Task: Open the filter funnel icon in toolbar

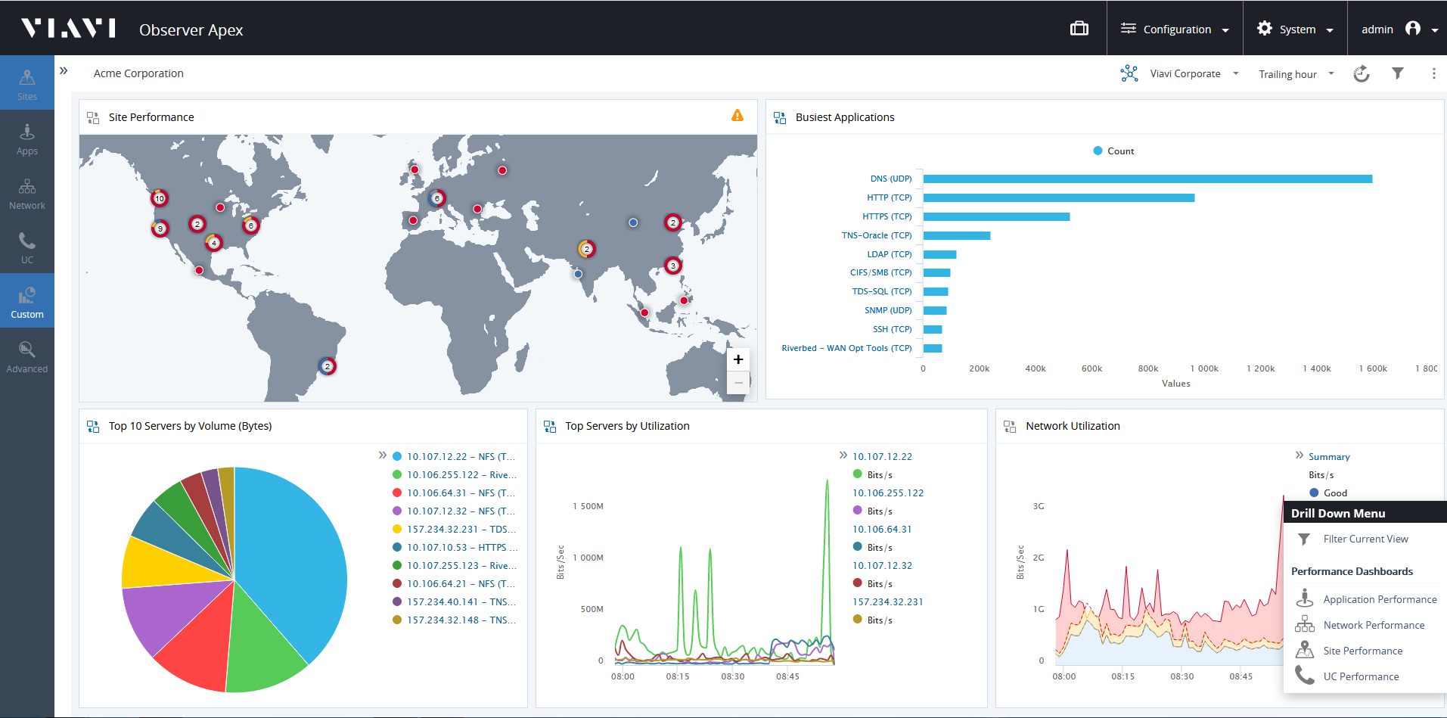Action: pos(1398,73)
